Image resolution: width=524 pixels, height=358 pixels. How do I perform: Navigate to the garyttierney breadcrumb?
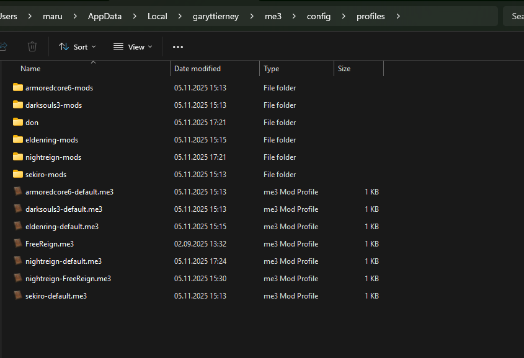tap(215, 16)
